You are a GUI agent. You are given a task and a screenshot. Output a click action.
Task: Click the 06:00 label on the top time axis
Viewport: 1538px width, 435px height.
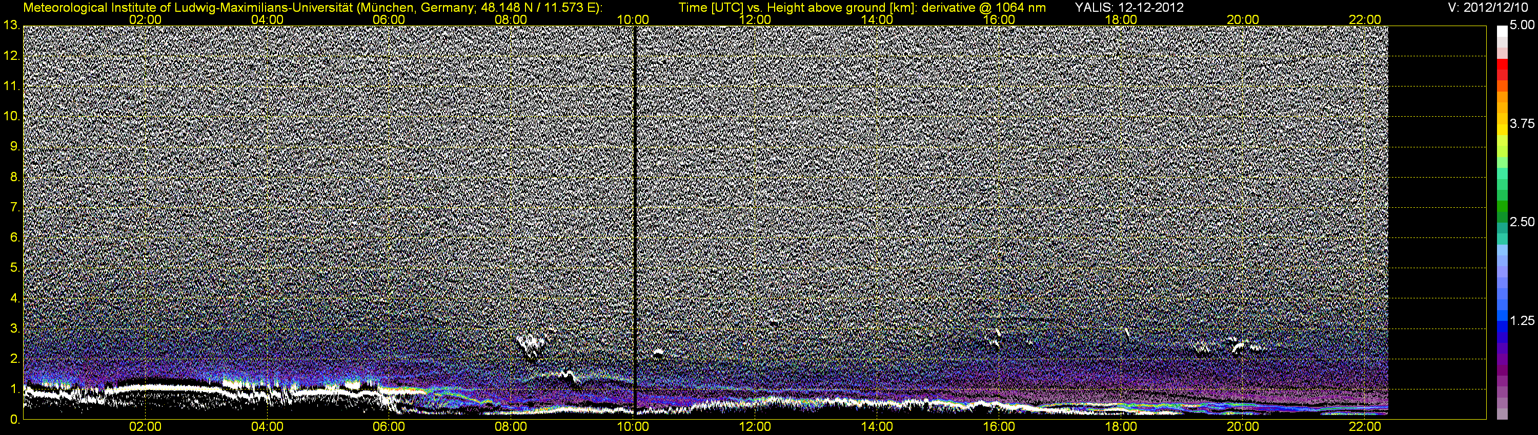click(x=389, y=19)
